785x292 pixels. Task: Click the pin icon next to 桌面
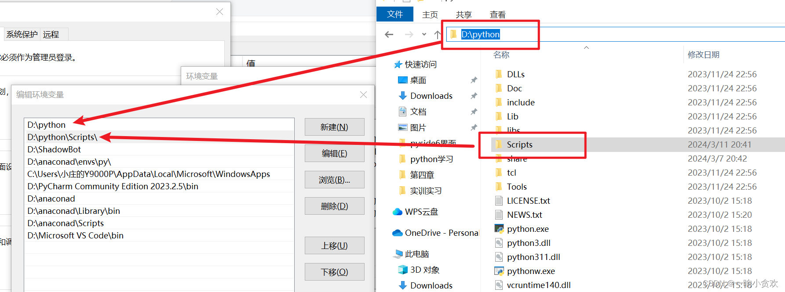pos(474,80)
